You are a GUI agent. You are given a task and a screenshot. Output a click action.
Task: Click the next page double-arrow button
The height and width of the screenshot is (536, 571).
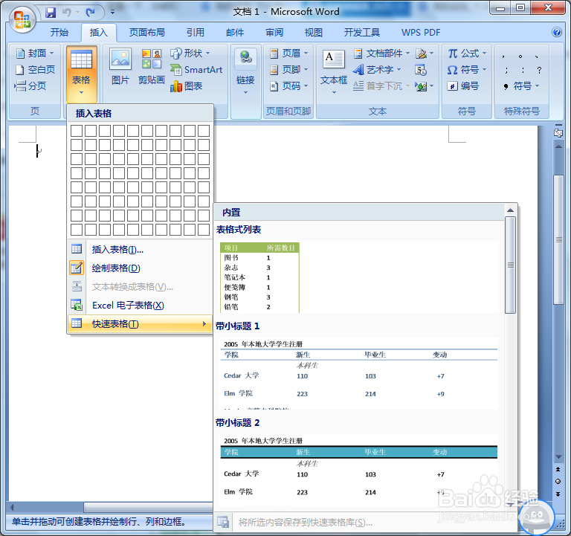pyautogui.click(x=558, y=494)
